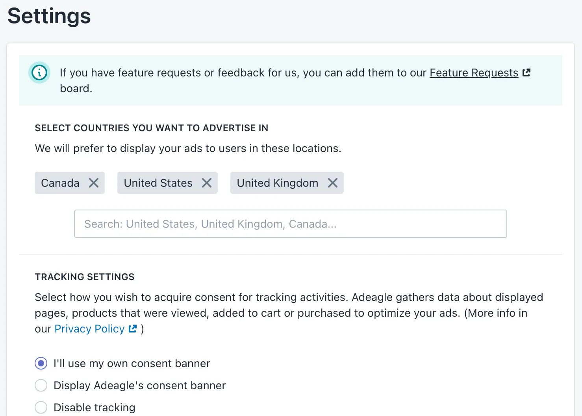582x416 pixels.
Task: Remove the United Kingdom country tag
Action: tap(333, 183)
